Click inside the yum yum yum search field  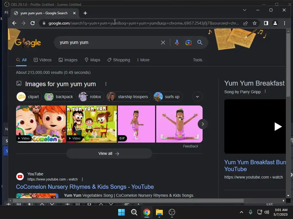[108, 42]
